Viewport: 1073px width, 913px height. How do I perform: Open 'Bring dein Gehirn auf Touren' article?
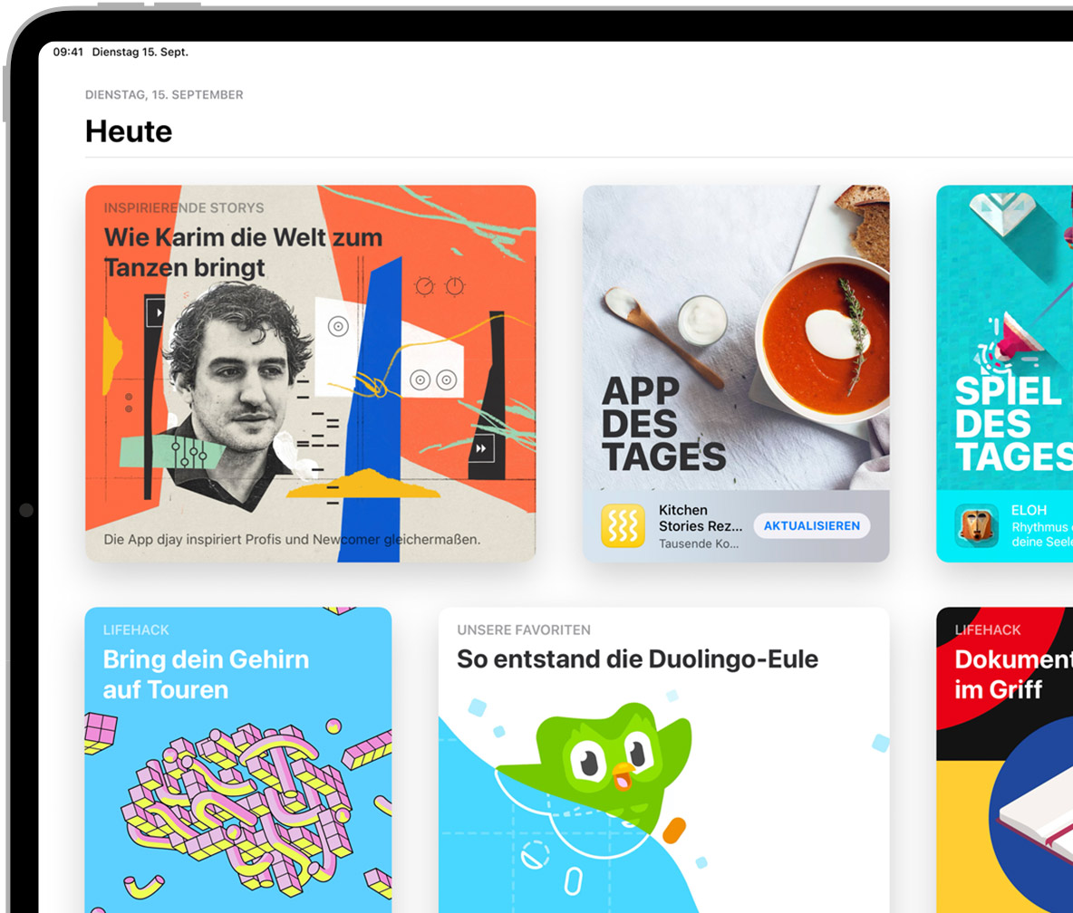pyautogui.click(x=206, y=674)
